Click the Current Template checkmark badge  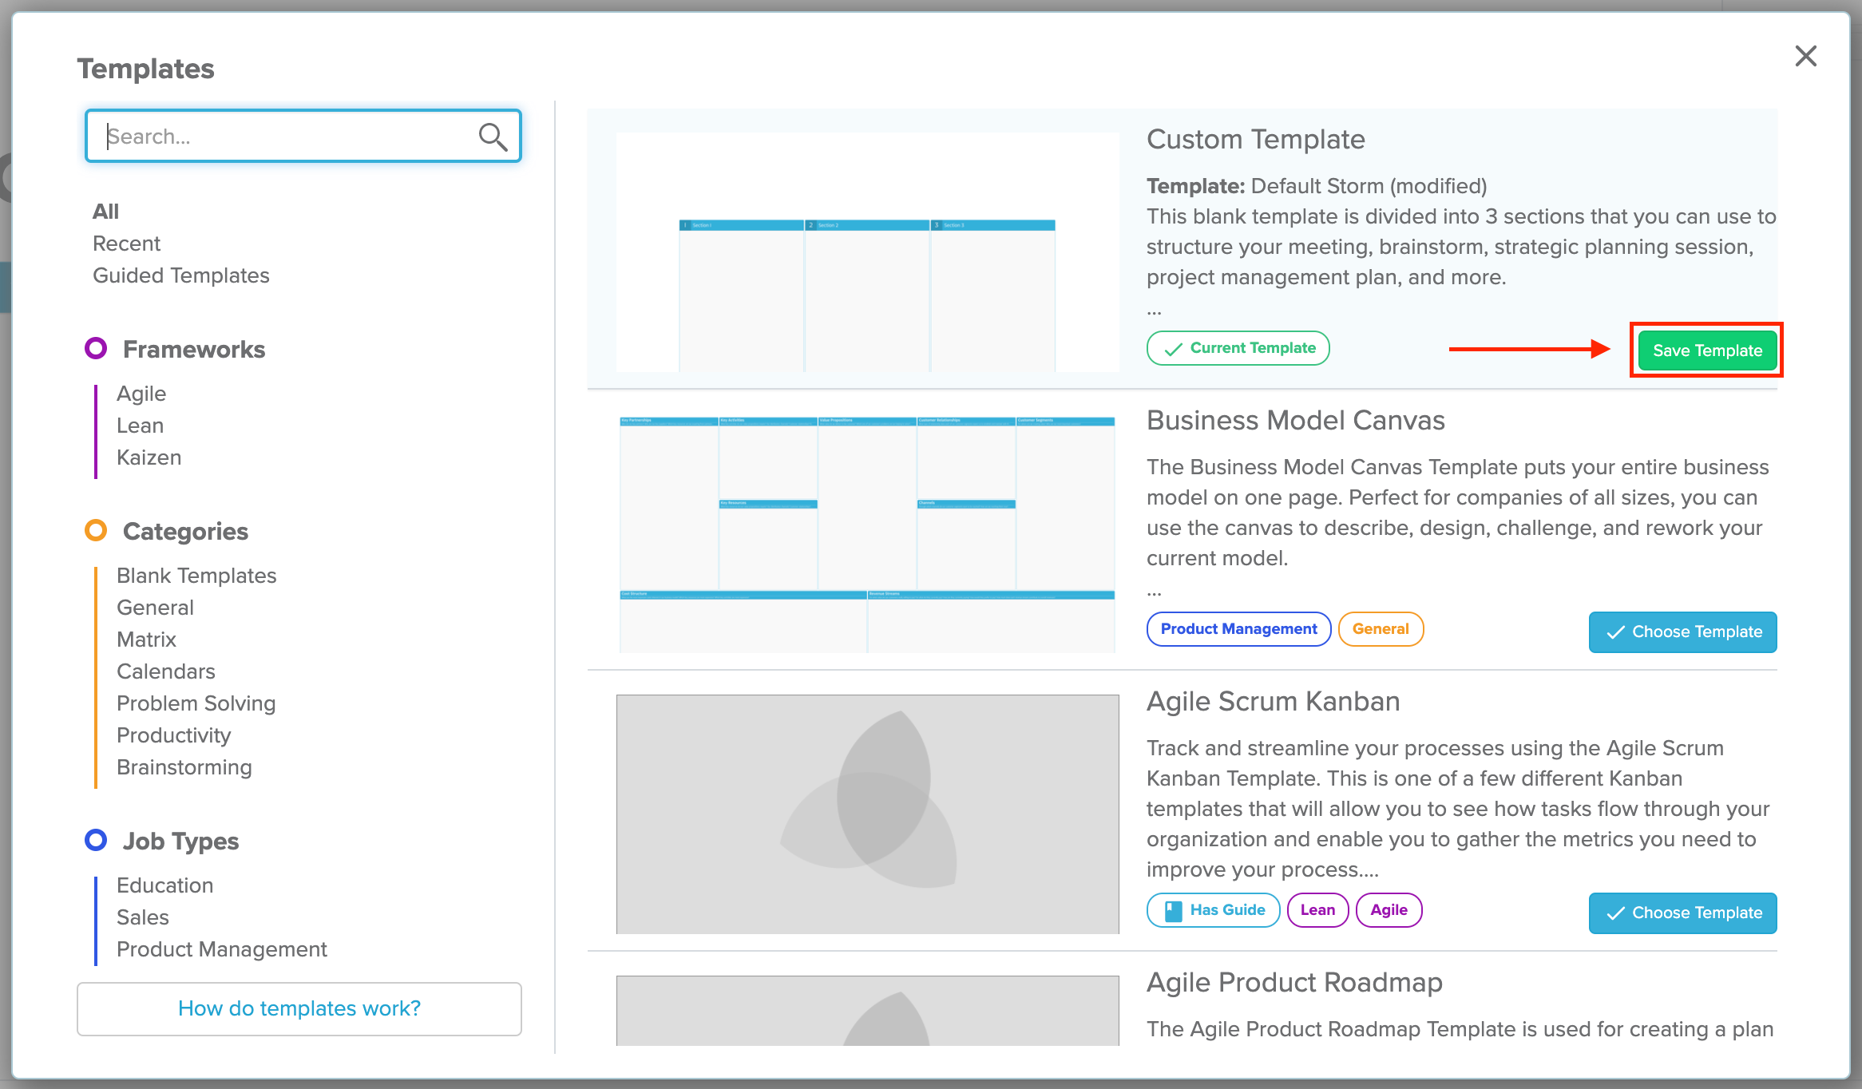click(1238, 348)
